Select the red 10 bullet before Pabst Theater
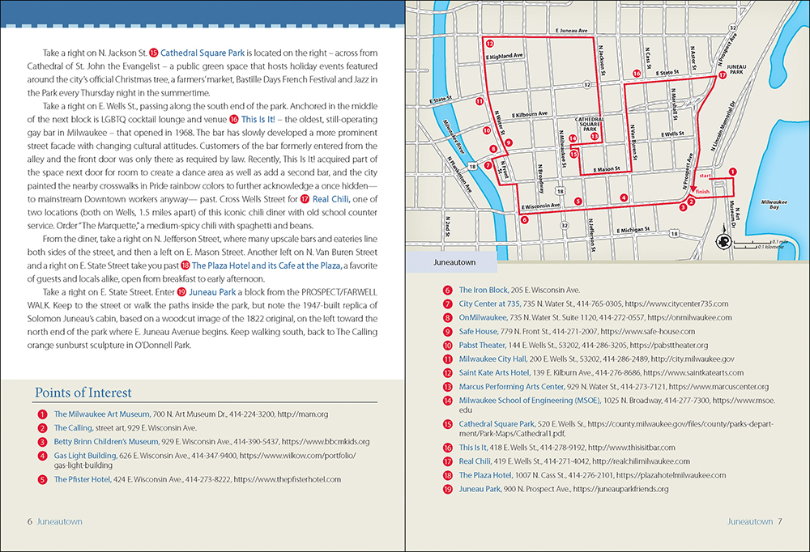The height and width of the screenshot is (552, 810). pyautogui.click(x=447, y=346)
